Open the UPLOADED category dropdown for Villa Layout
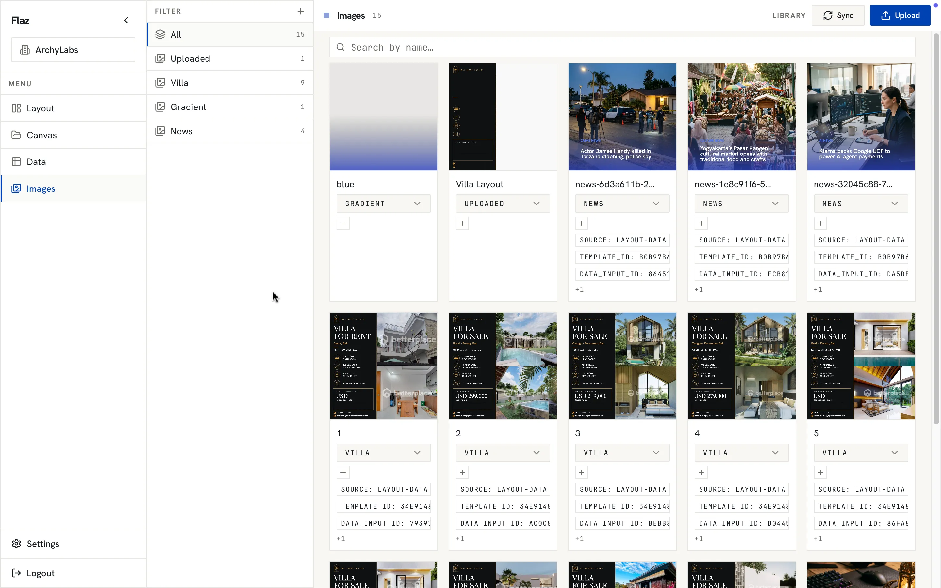 (x=503, y=204)
